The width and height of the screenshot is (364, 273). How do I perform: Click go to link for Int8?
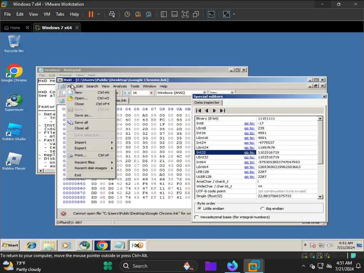click(249, 123)
